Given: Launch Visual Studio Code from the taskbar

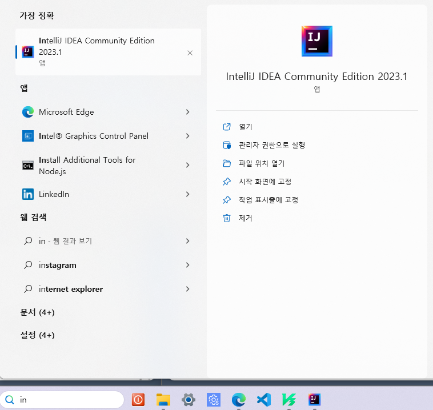Looking at the screenshot, I should pyautogui.click(x=264, y=400).
